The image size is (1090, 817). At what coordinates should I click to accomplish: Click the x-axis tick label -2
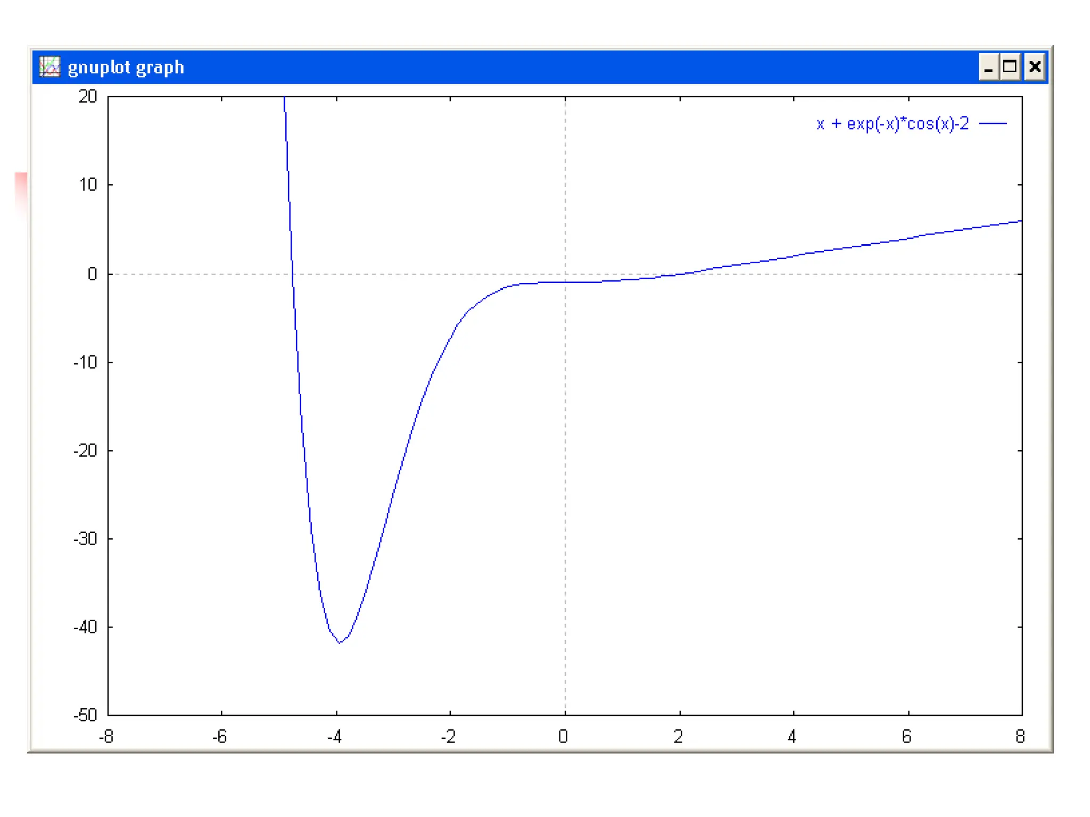pyautogui.click(x=448, y=737)
